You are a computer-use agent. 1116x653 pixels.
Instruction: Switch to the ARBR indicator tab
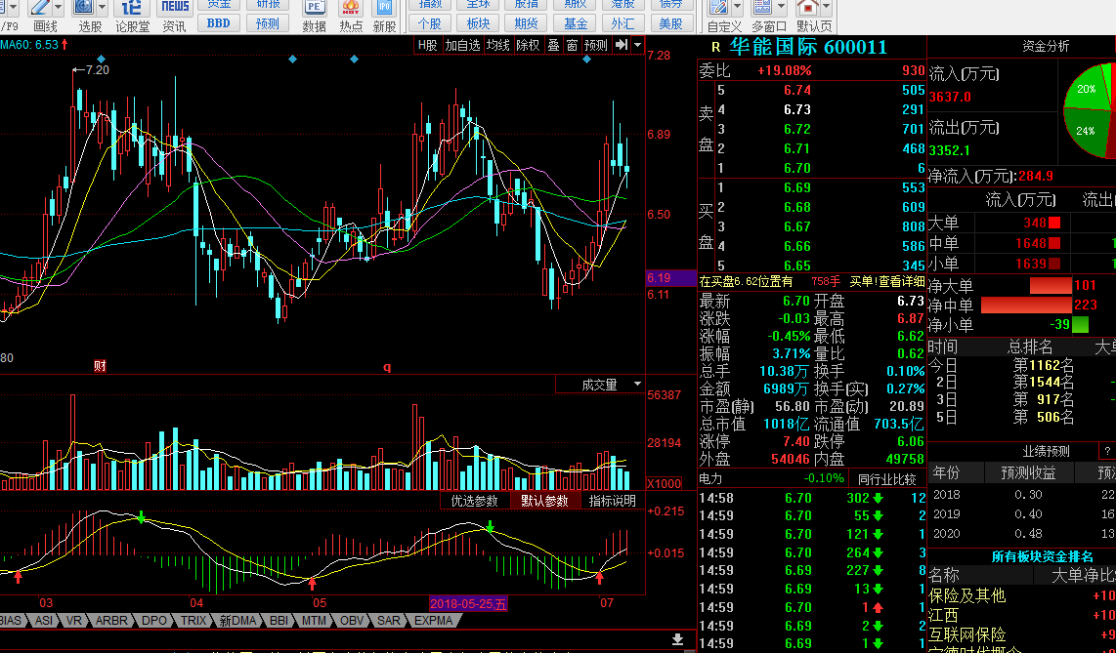[x=111, y=621]
